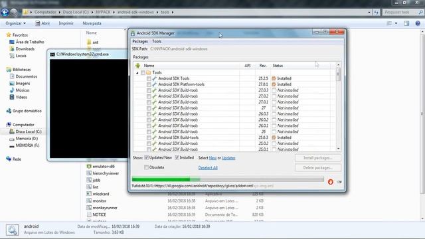Click the packages list vertical scrollbar
Viewport: 425px width, 239px height.
(x=338, y=107)
